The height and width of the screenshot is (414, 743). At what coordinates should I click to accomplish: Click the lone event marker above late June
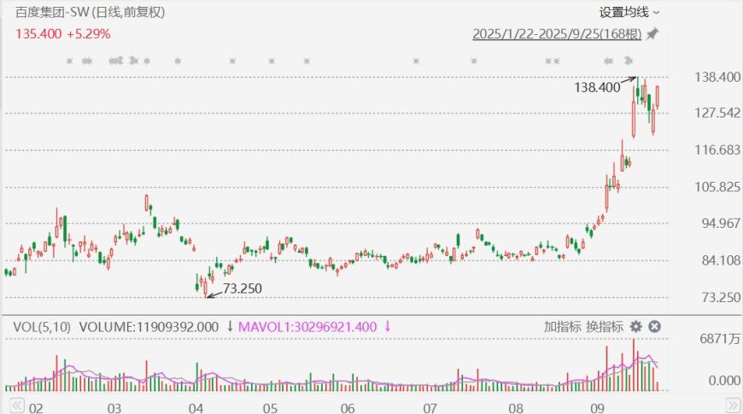(x=416, y=61)
